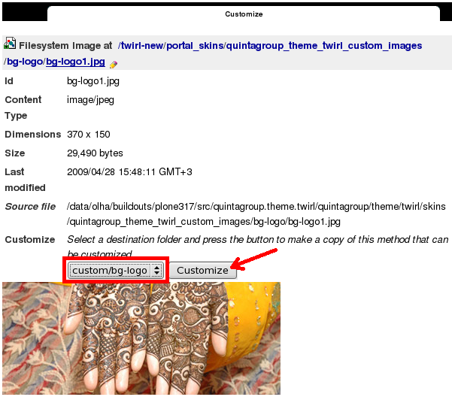The width and height of the screenshot is (452, 400).
Task: Select the Id value bg-logo1.jpg
Action: pos(93,81)
